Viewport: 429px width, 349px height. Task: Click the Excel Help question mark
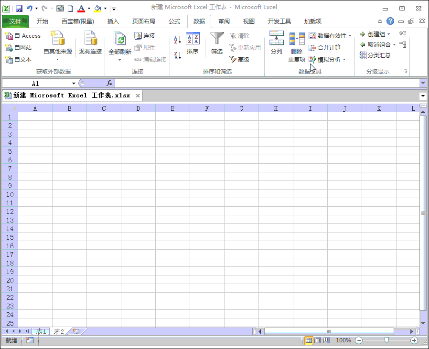[390, 21]
